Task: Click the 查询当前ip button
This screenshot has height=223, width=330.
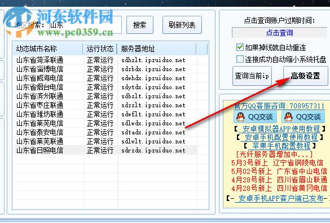Action: 252,76
